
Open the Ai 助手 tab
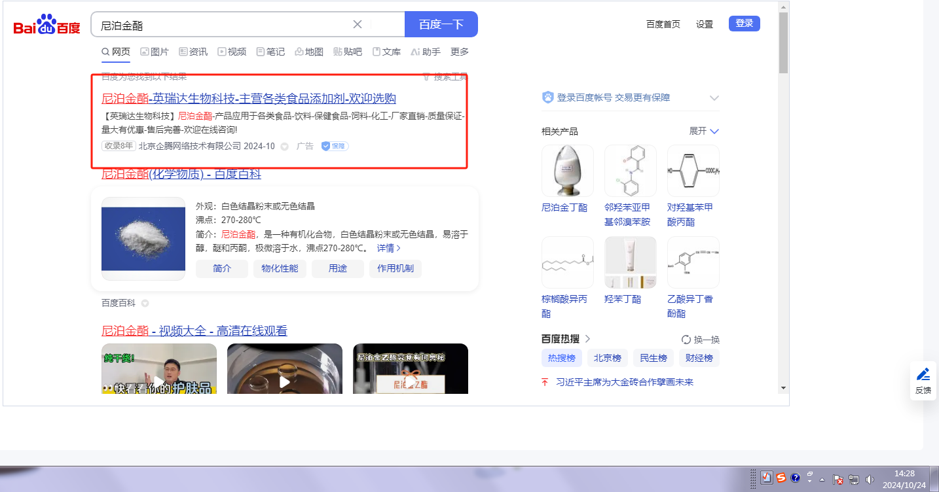(x=426, y=52)
